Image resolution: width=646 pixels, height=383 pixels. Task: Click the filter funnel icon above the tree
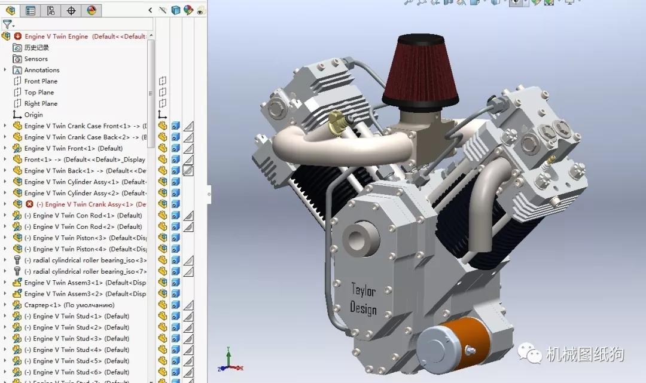[8, 24]
